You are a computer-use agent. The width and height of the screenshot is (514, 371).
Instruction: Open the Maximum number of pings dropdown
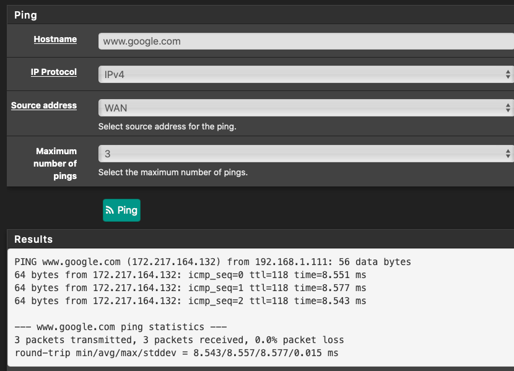tap(306, 154)
